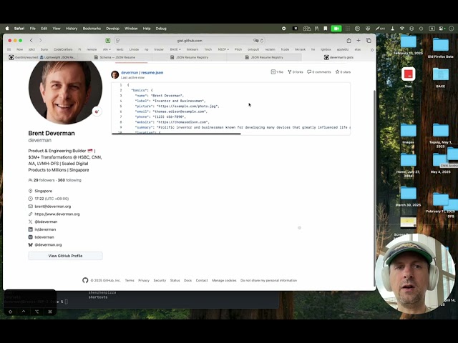Open the History menu
Screen dimensions: 458x343
72,29
